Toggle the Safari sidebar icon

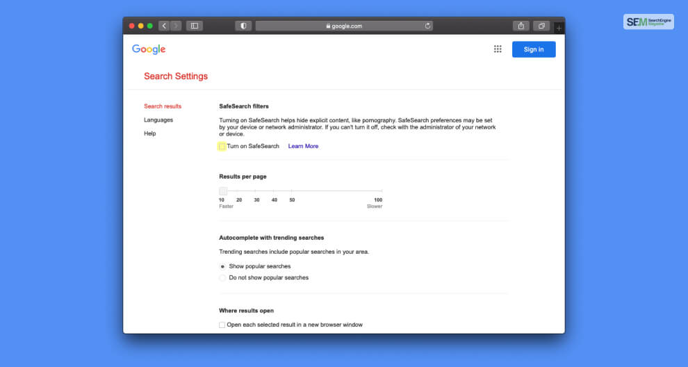(x=195, y=26)
